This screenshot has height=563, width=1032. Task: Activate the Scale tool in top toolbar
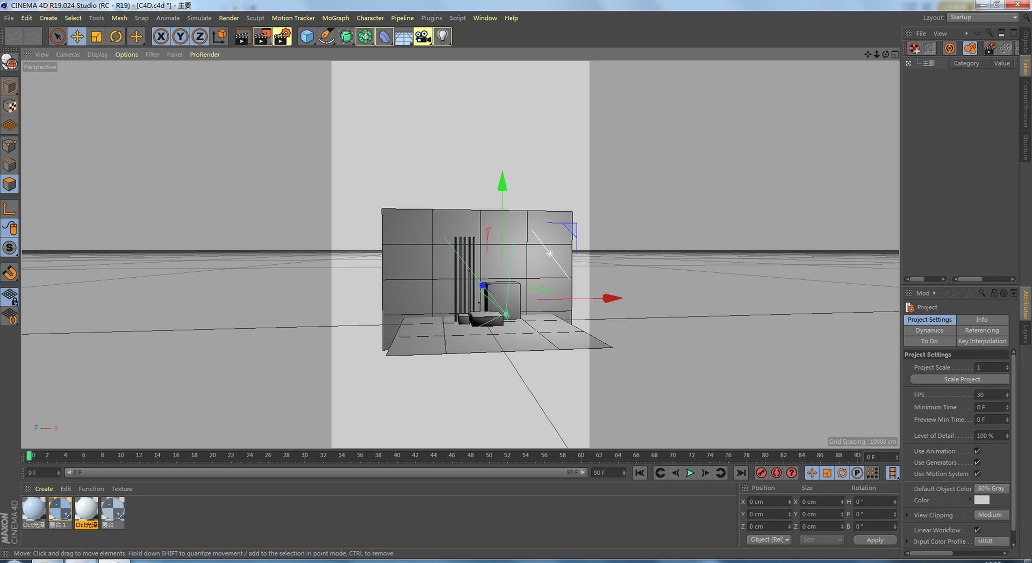pos(96,37)
